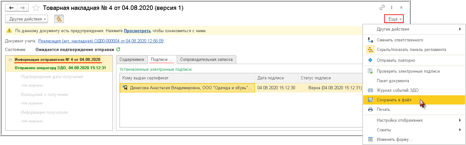Viewport: 466px width, 145px height.
Task: Click the back navigation arrow
Action: (11, 8)
